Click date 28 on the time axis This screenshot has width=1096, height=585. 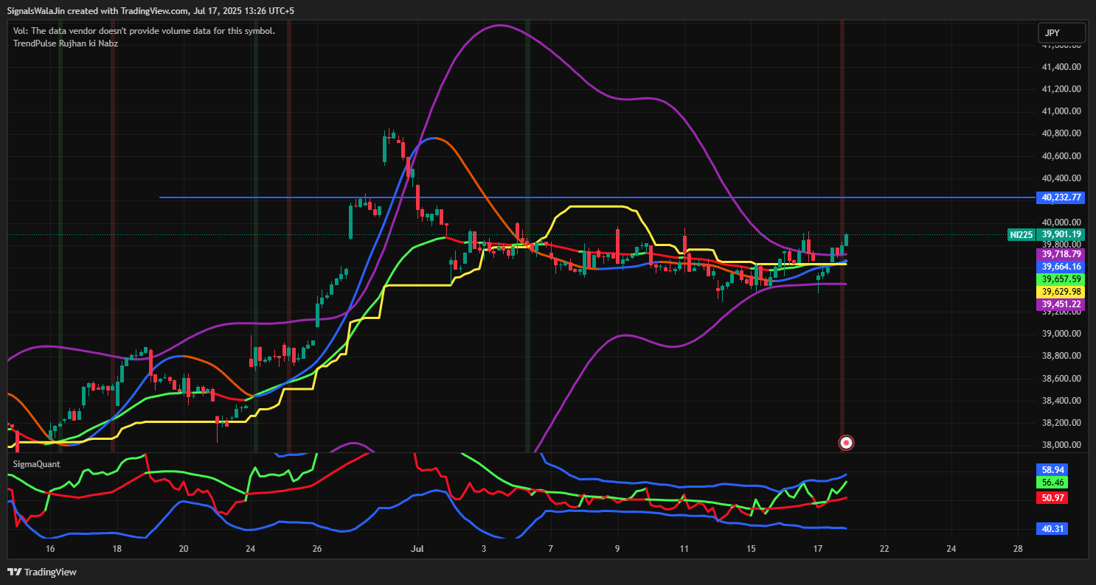pyautogui.click(x=1018, y=549)
